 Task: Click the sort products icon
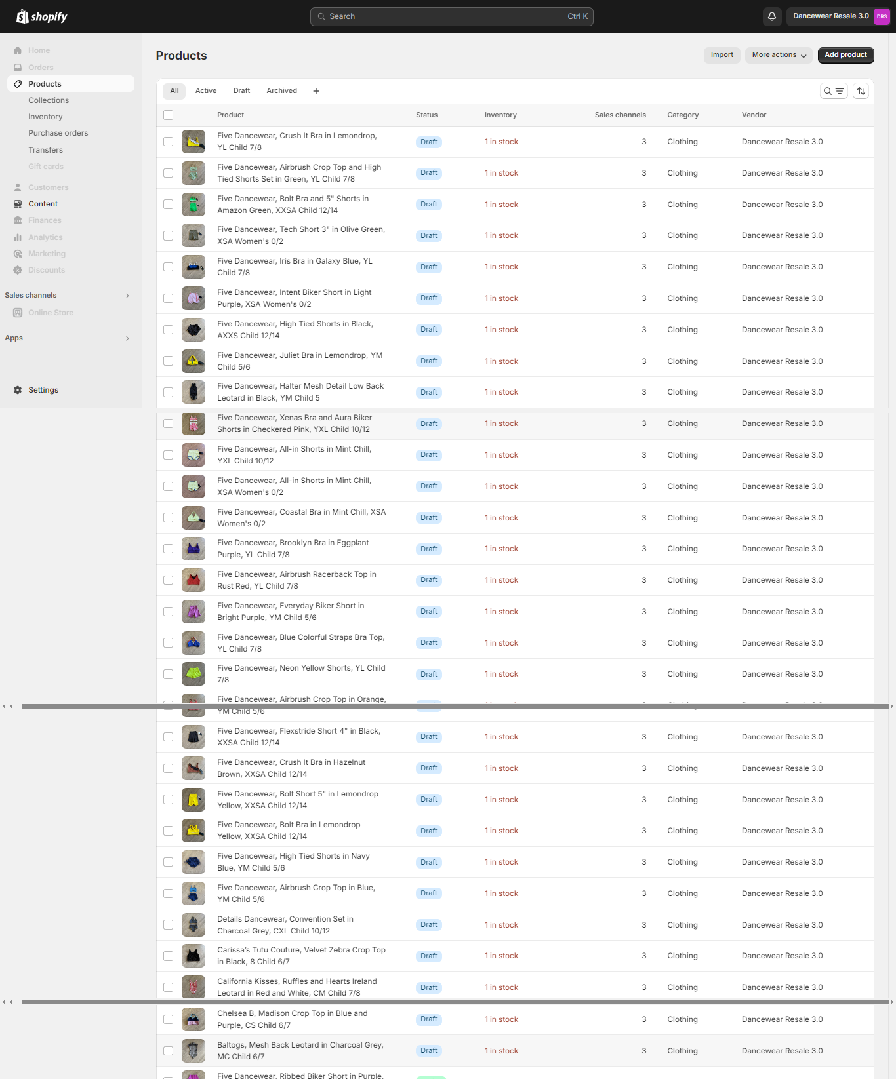[x=861, y=91]
